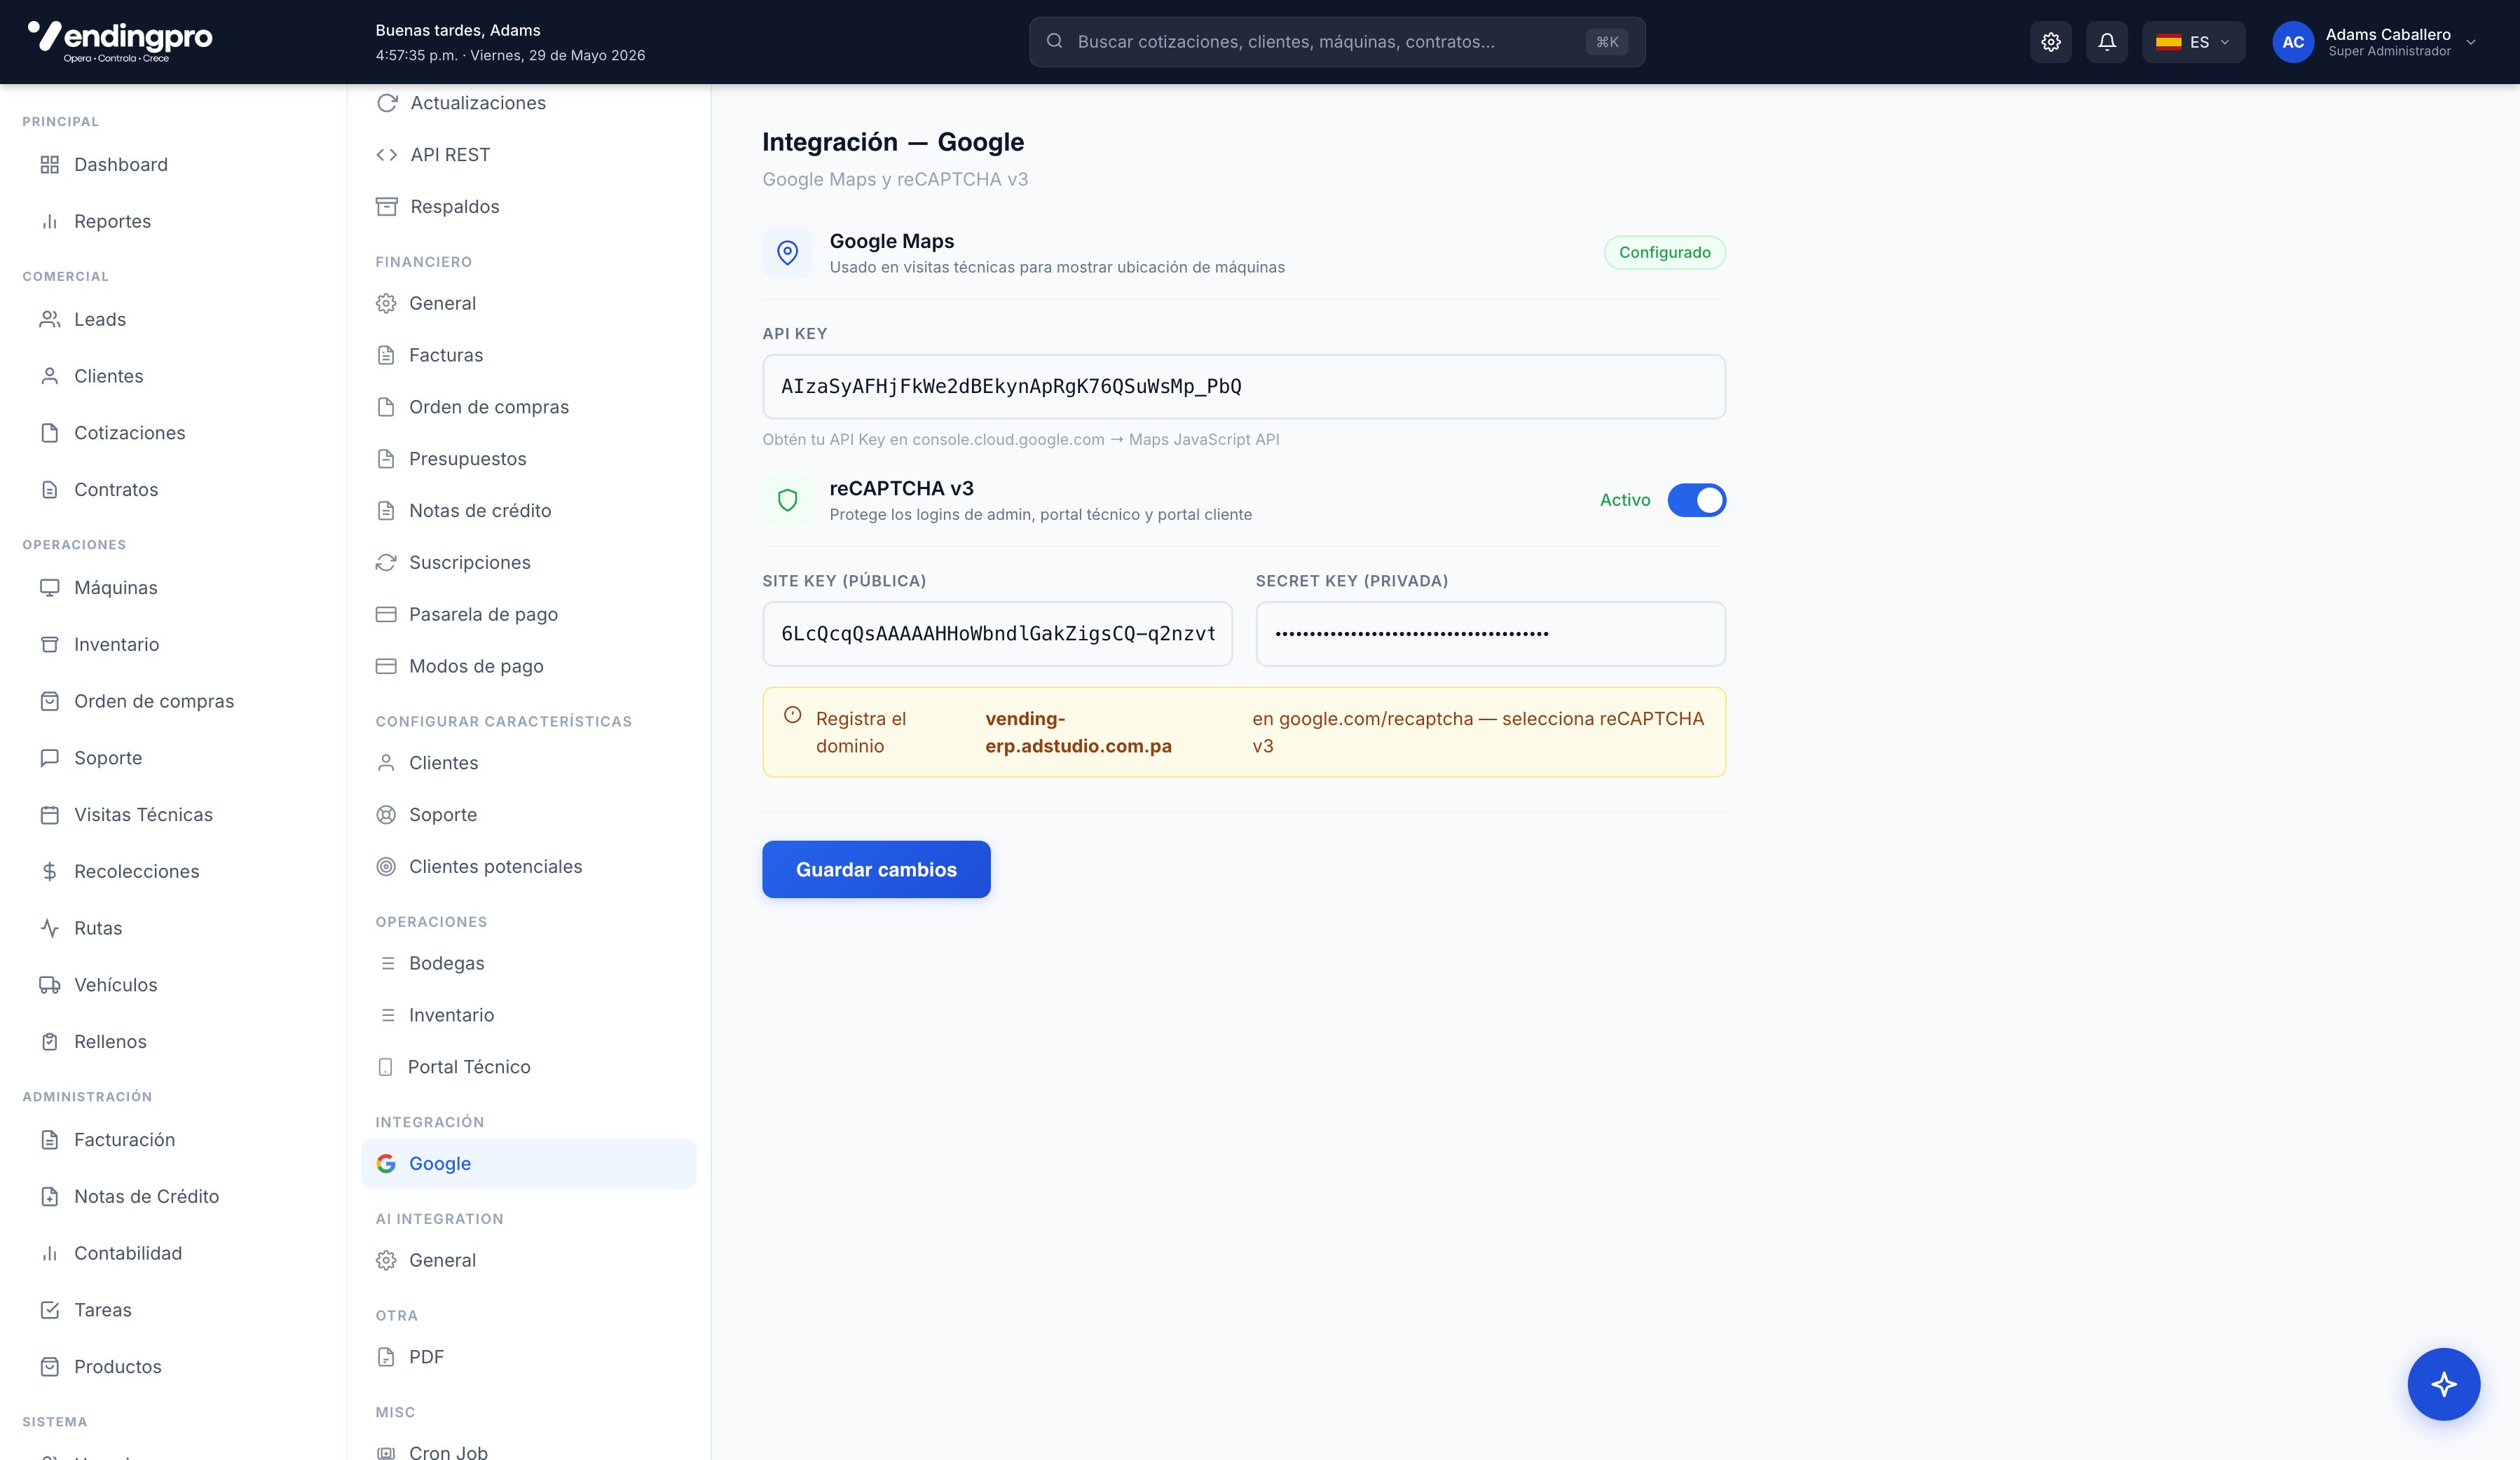
Task: Click the Respaldos archive icon
Action: coord(387,207)
